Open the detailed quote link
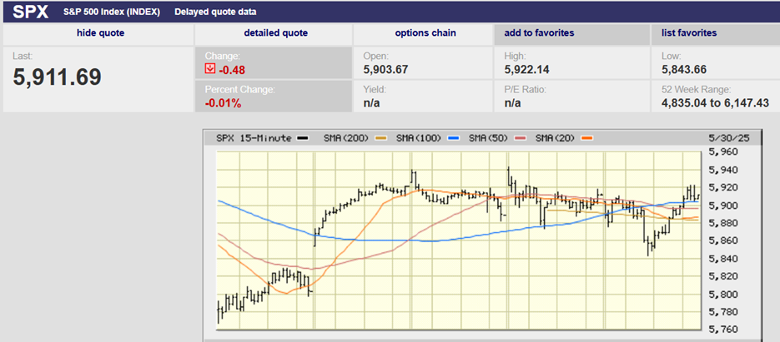The width and height of the screenshot is (780, 342). pos(275,33)
